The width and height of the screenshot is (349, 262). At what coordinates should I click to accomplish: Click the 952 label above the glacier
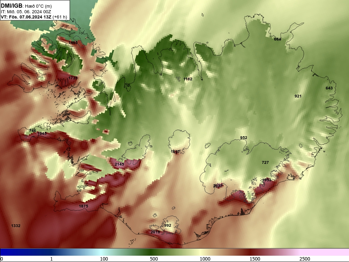pos(244,138)
